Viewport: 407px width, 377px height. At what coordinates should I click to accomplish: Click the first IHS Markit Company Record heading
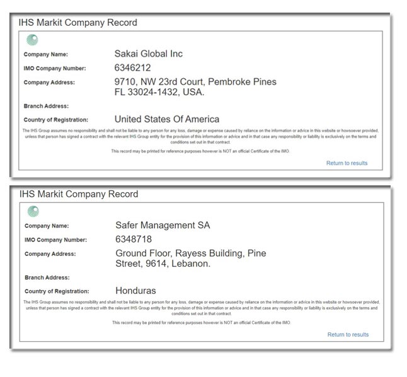pos(78,23)
